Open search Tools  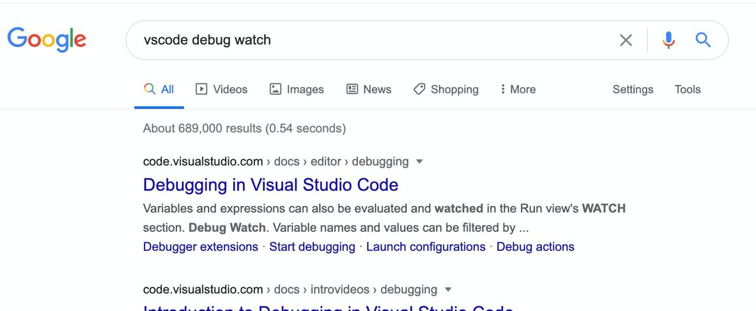pyautogui.click(x=687, y=90)
